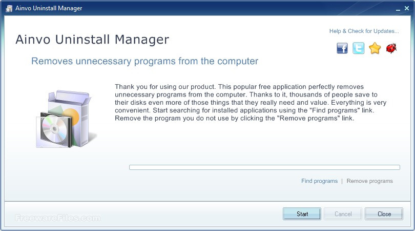Minimize the Ainvo Uninstall Manager window
The width and height of the screenshot is (415, 231).
pyautogui.click(x=398, y=9)
